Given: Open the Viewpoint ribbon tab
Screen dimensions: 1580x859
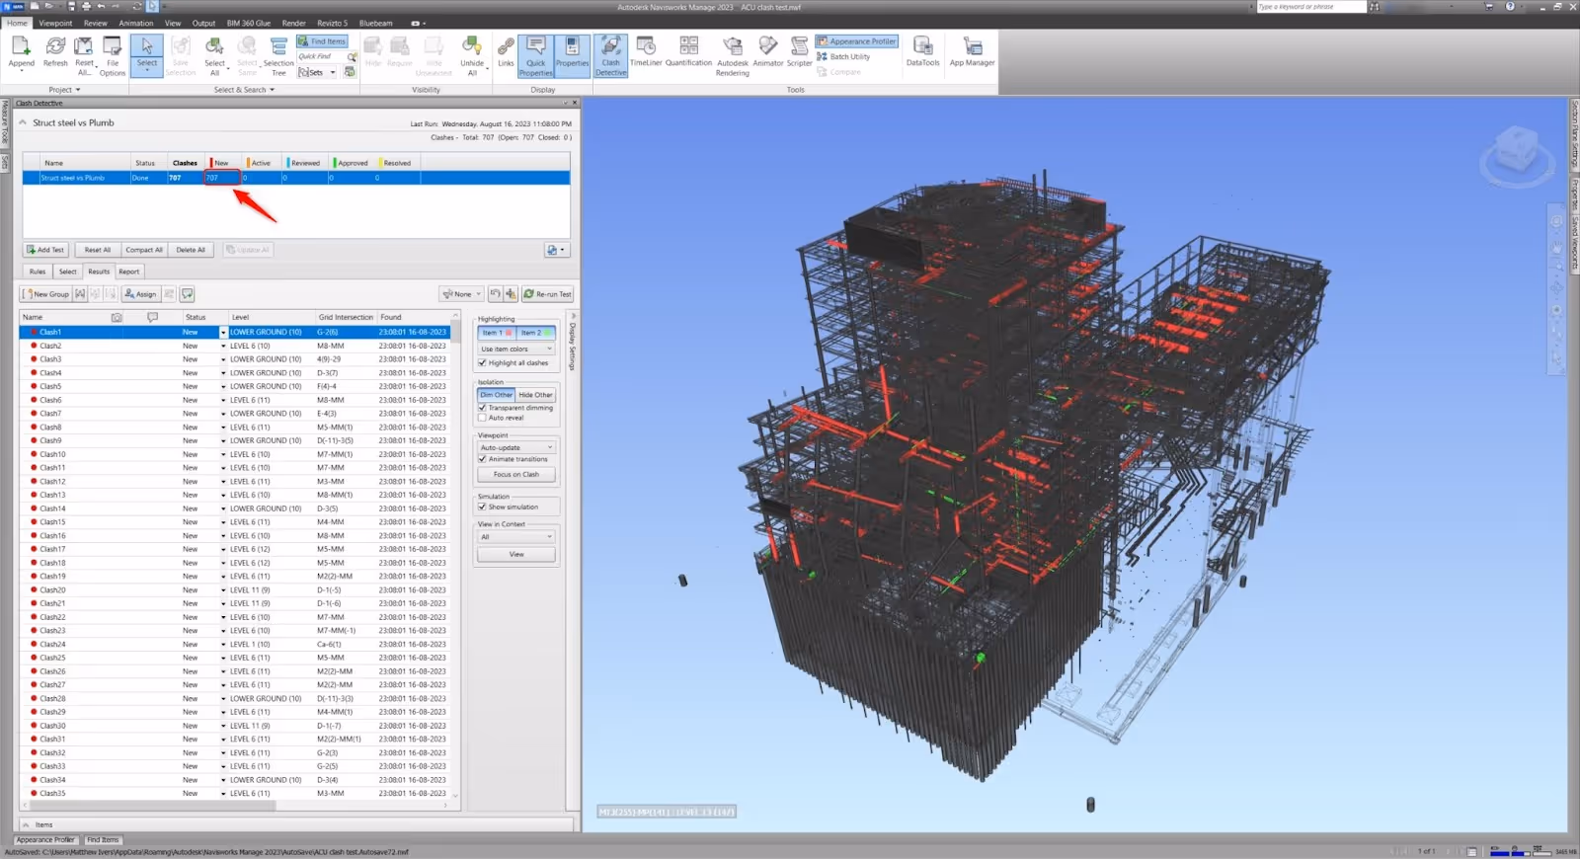Looking at the screenshot, I should pyautogui.click(x=55, y=23).
